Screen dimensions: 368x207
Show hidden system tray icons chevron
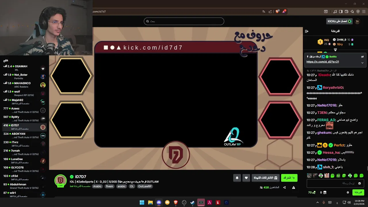[317, 202]
